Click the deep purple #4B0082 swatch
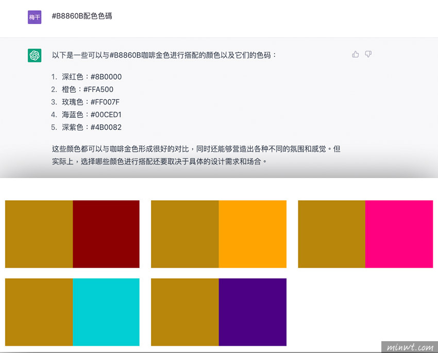 [x=252, y=312]
